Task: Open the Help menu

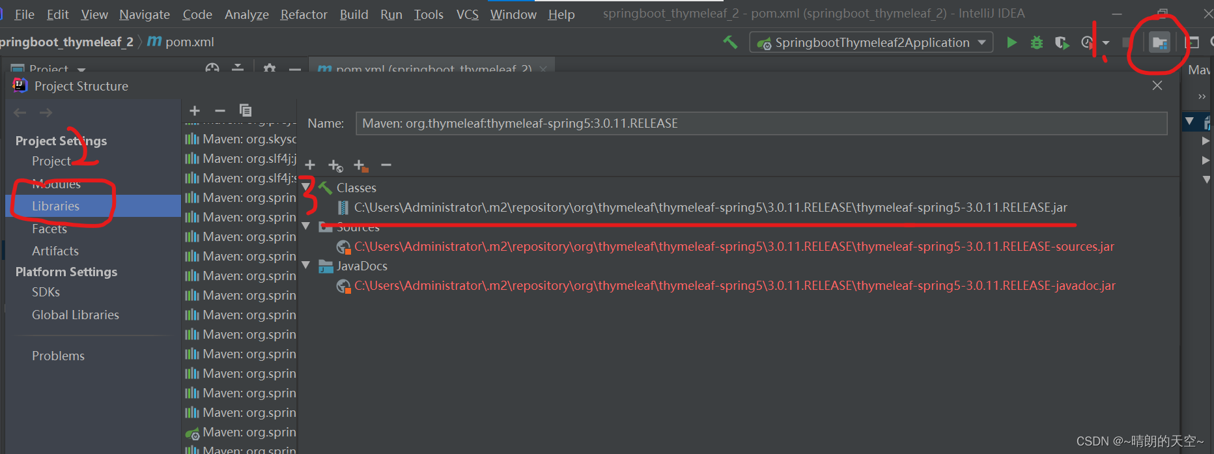Action: tap(561, 14)
